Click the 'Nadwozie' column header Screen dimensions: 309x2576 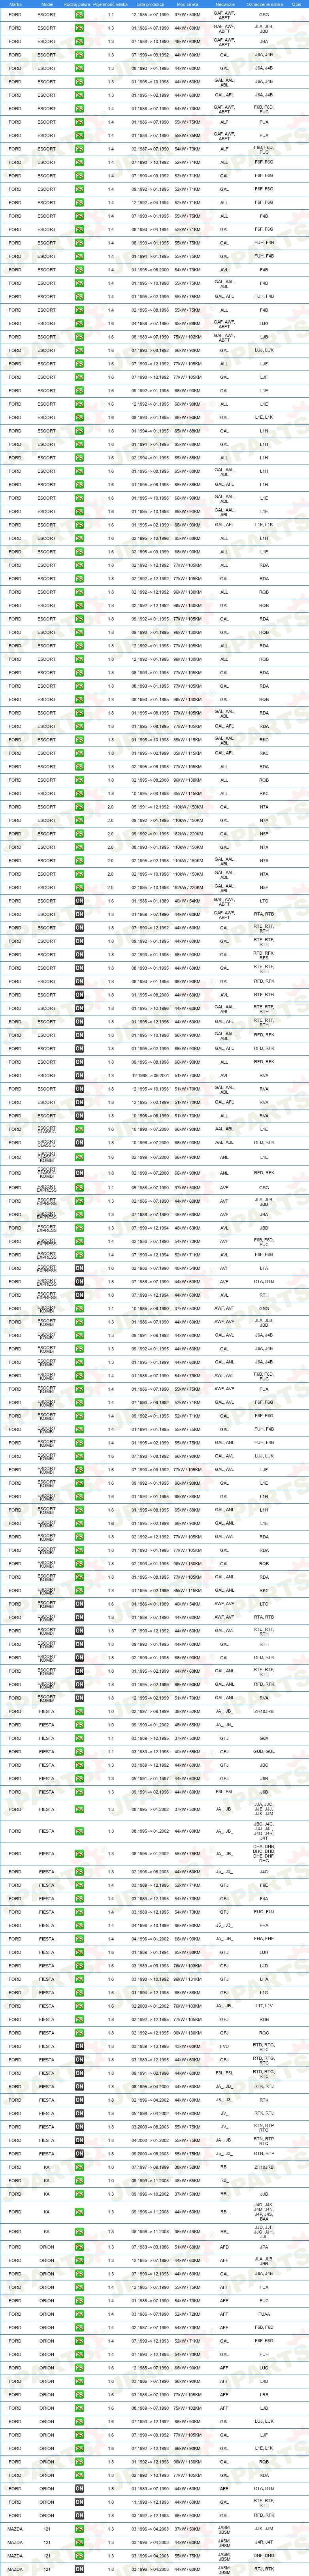click(224, 4)
